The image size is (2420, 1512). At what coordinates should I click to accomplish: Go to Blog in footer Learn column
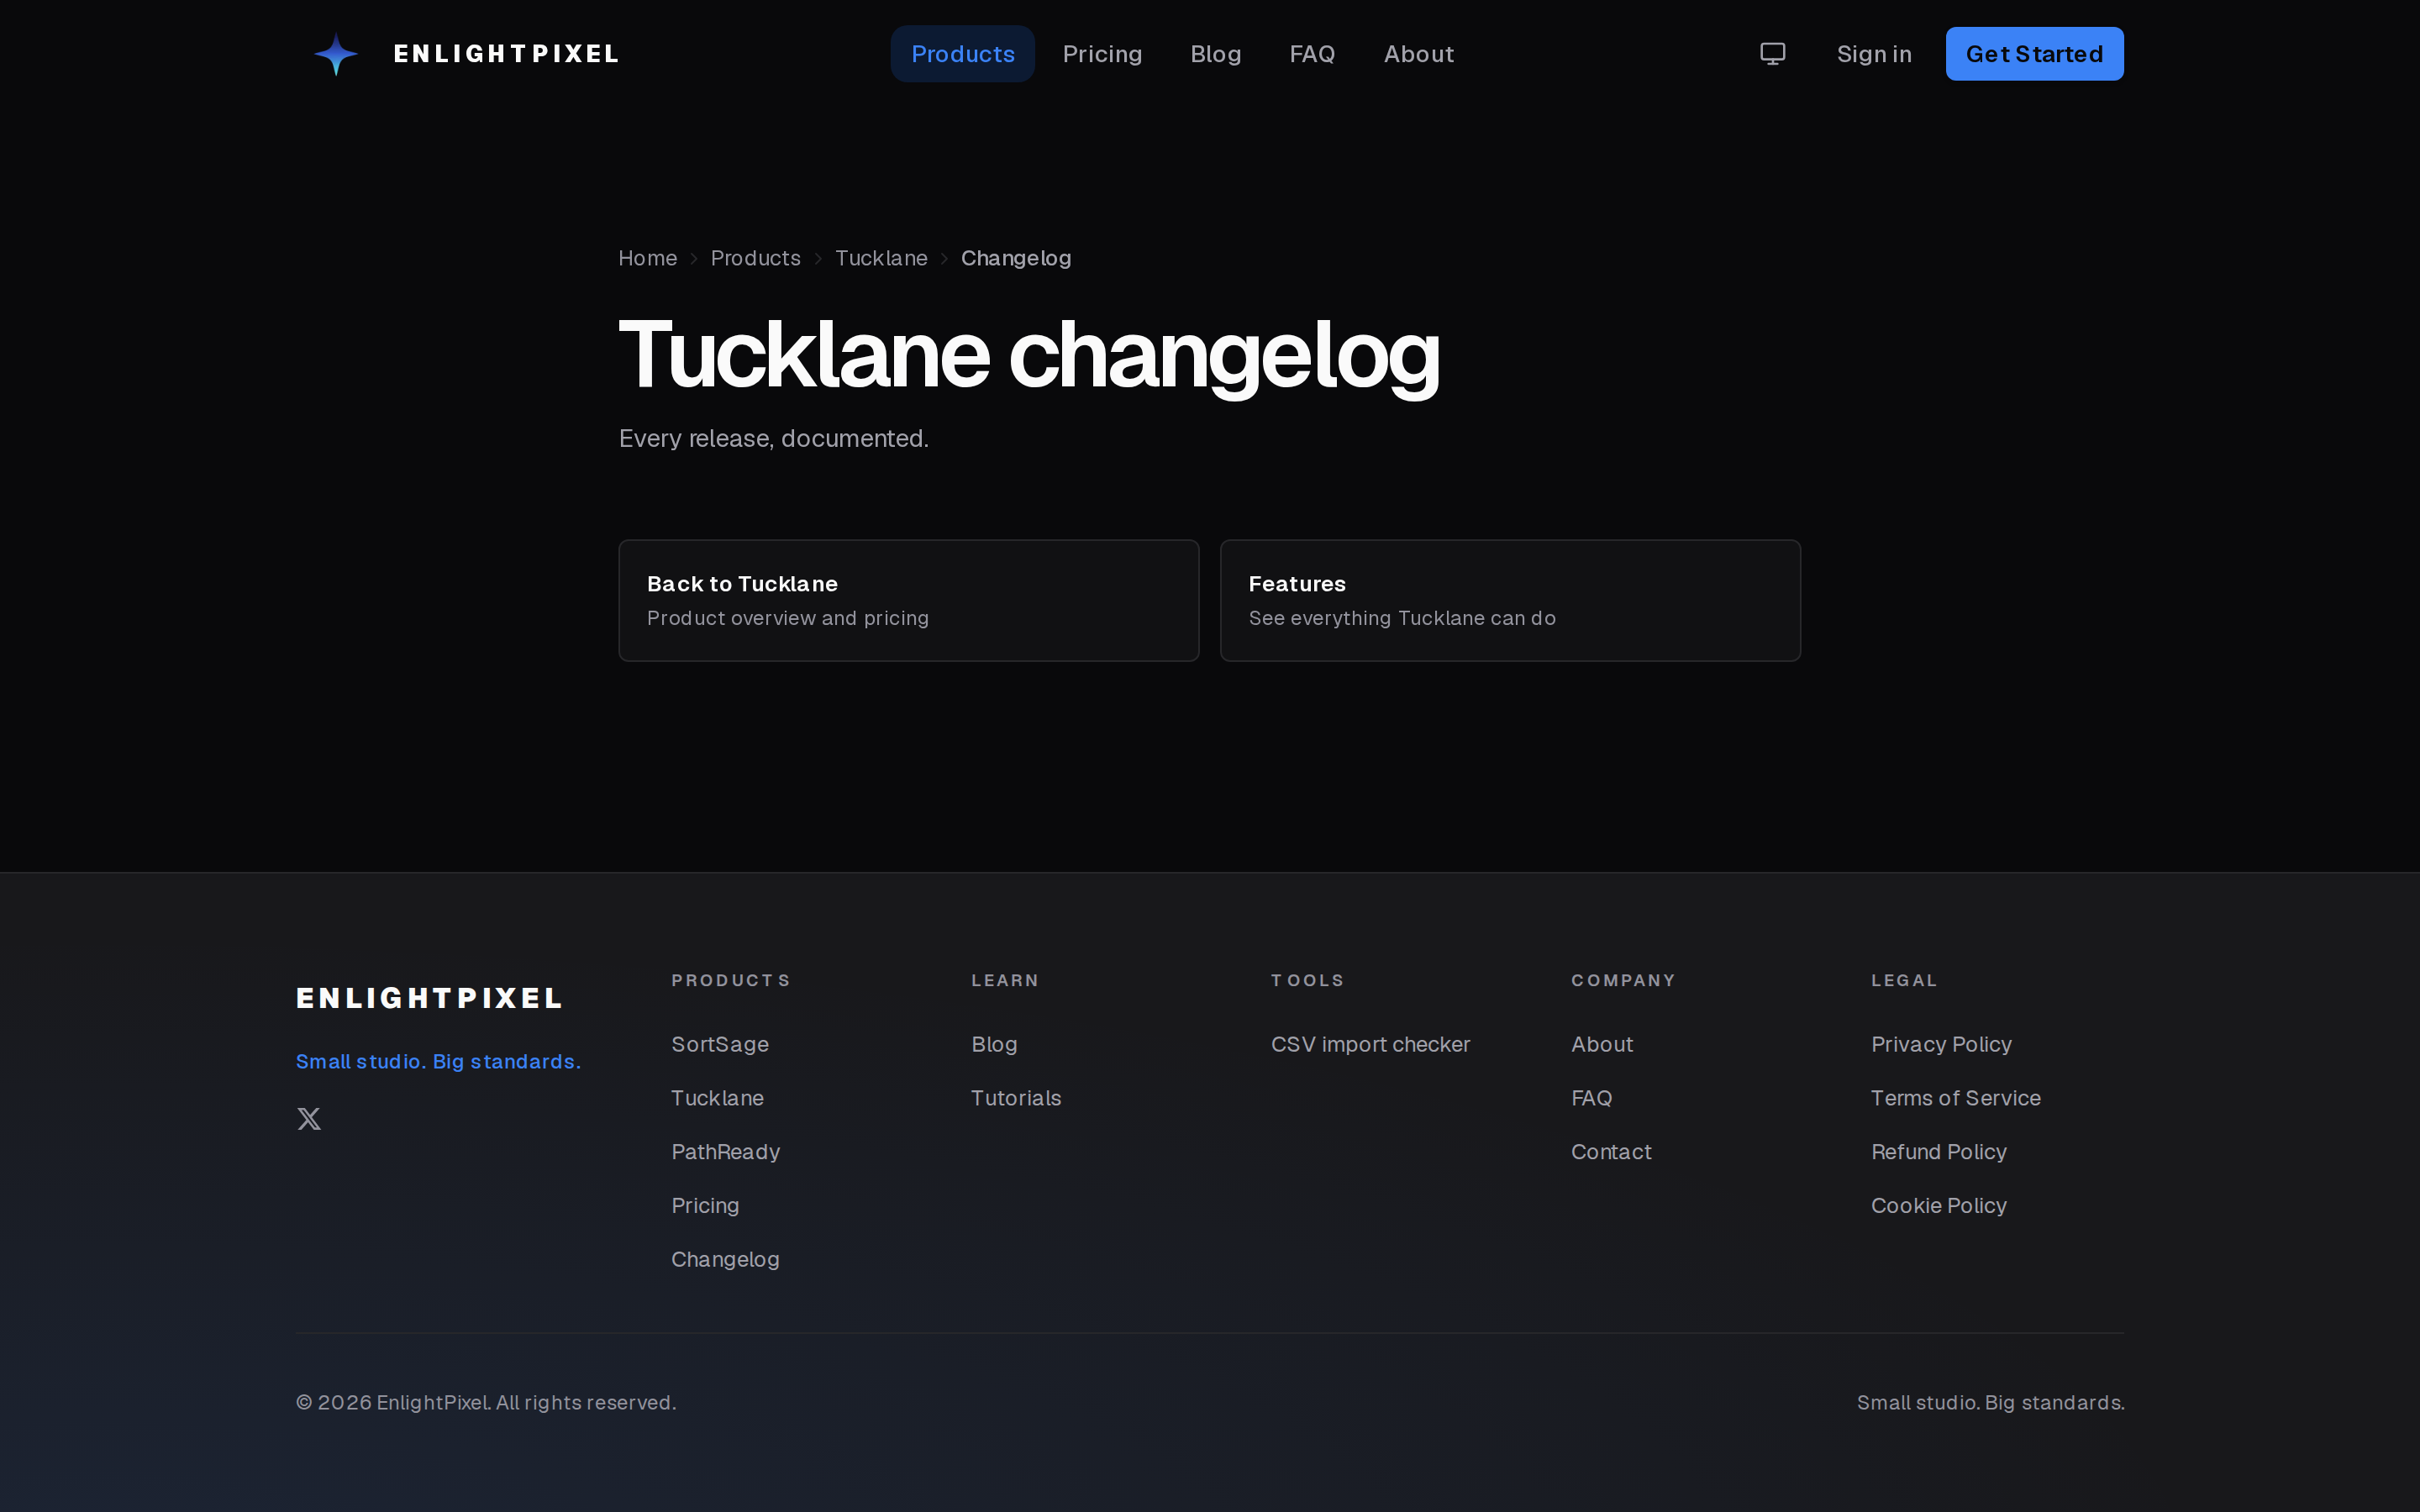(x=994, y=1044)
